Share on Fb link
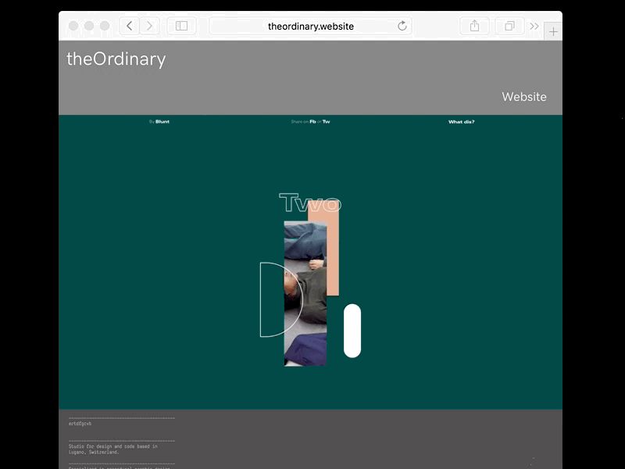Viewport: 625px width, 469px height. point(313,122)
